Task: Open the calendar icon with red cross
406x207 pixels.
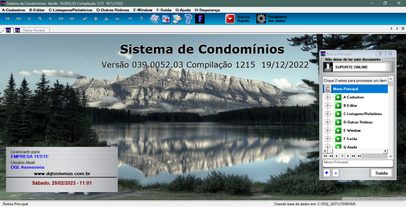Action: 166,19
